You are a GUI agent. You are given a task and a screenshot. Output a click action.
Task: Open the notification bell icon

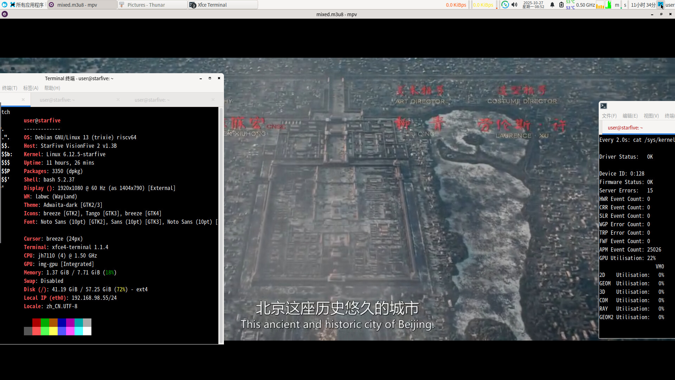point(552,5)
